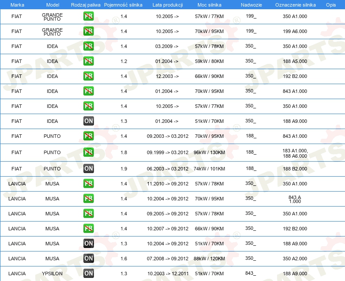Viewport: 345px width, 281px height.
Task: Click the Moc silnika column header
Action: point(210,5)
